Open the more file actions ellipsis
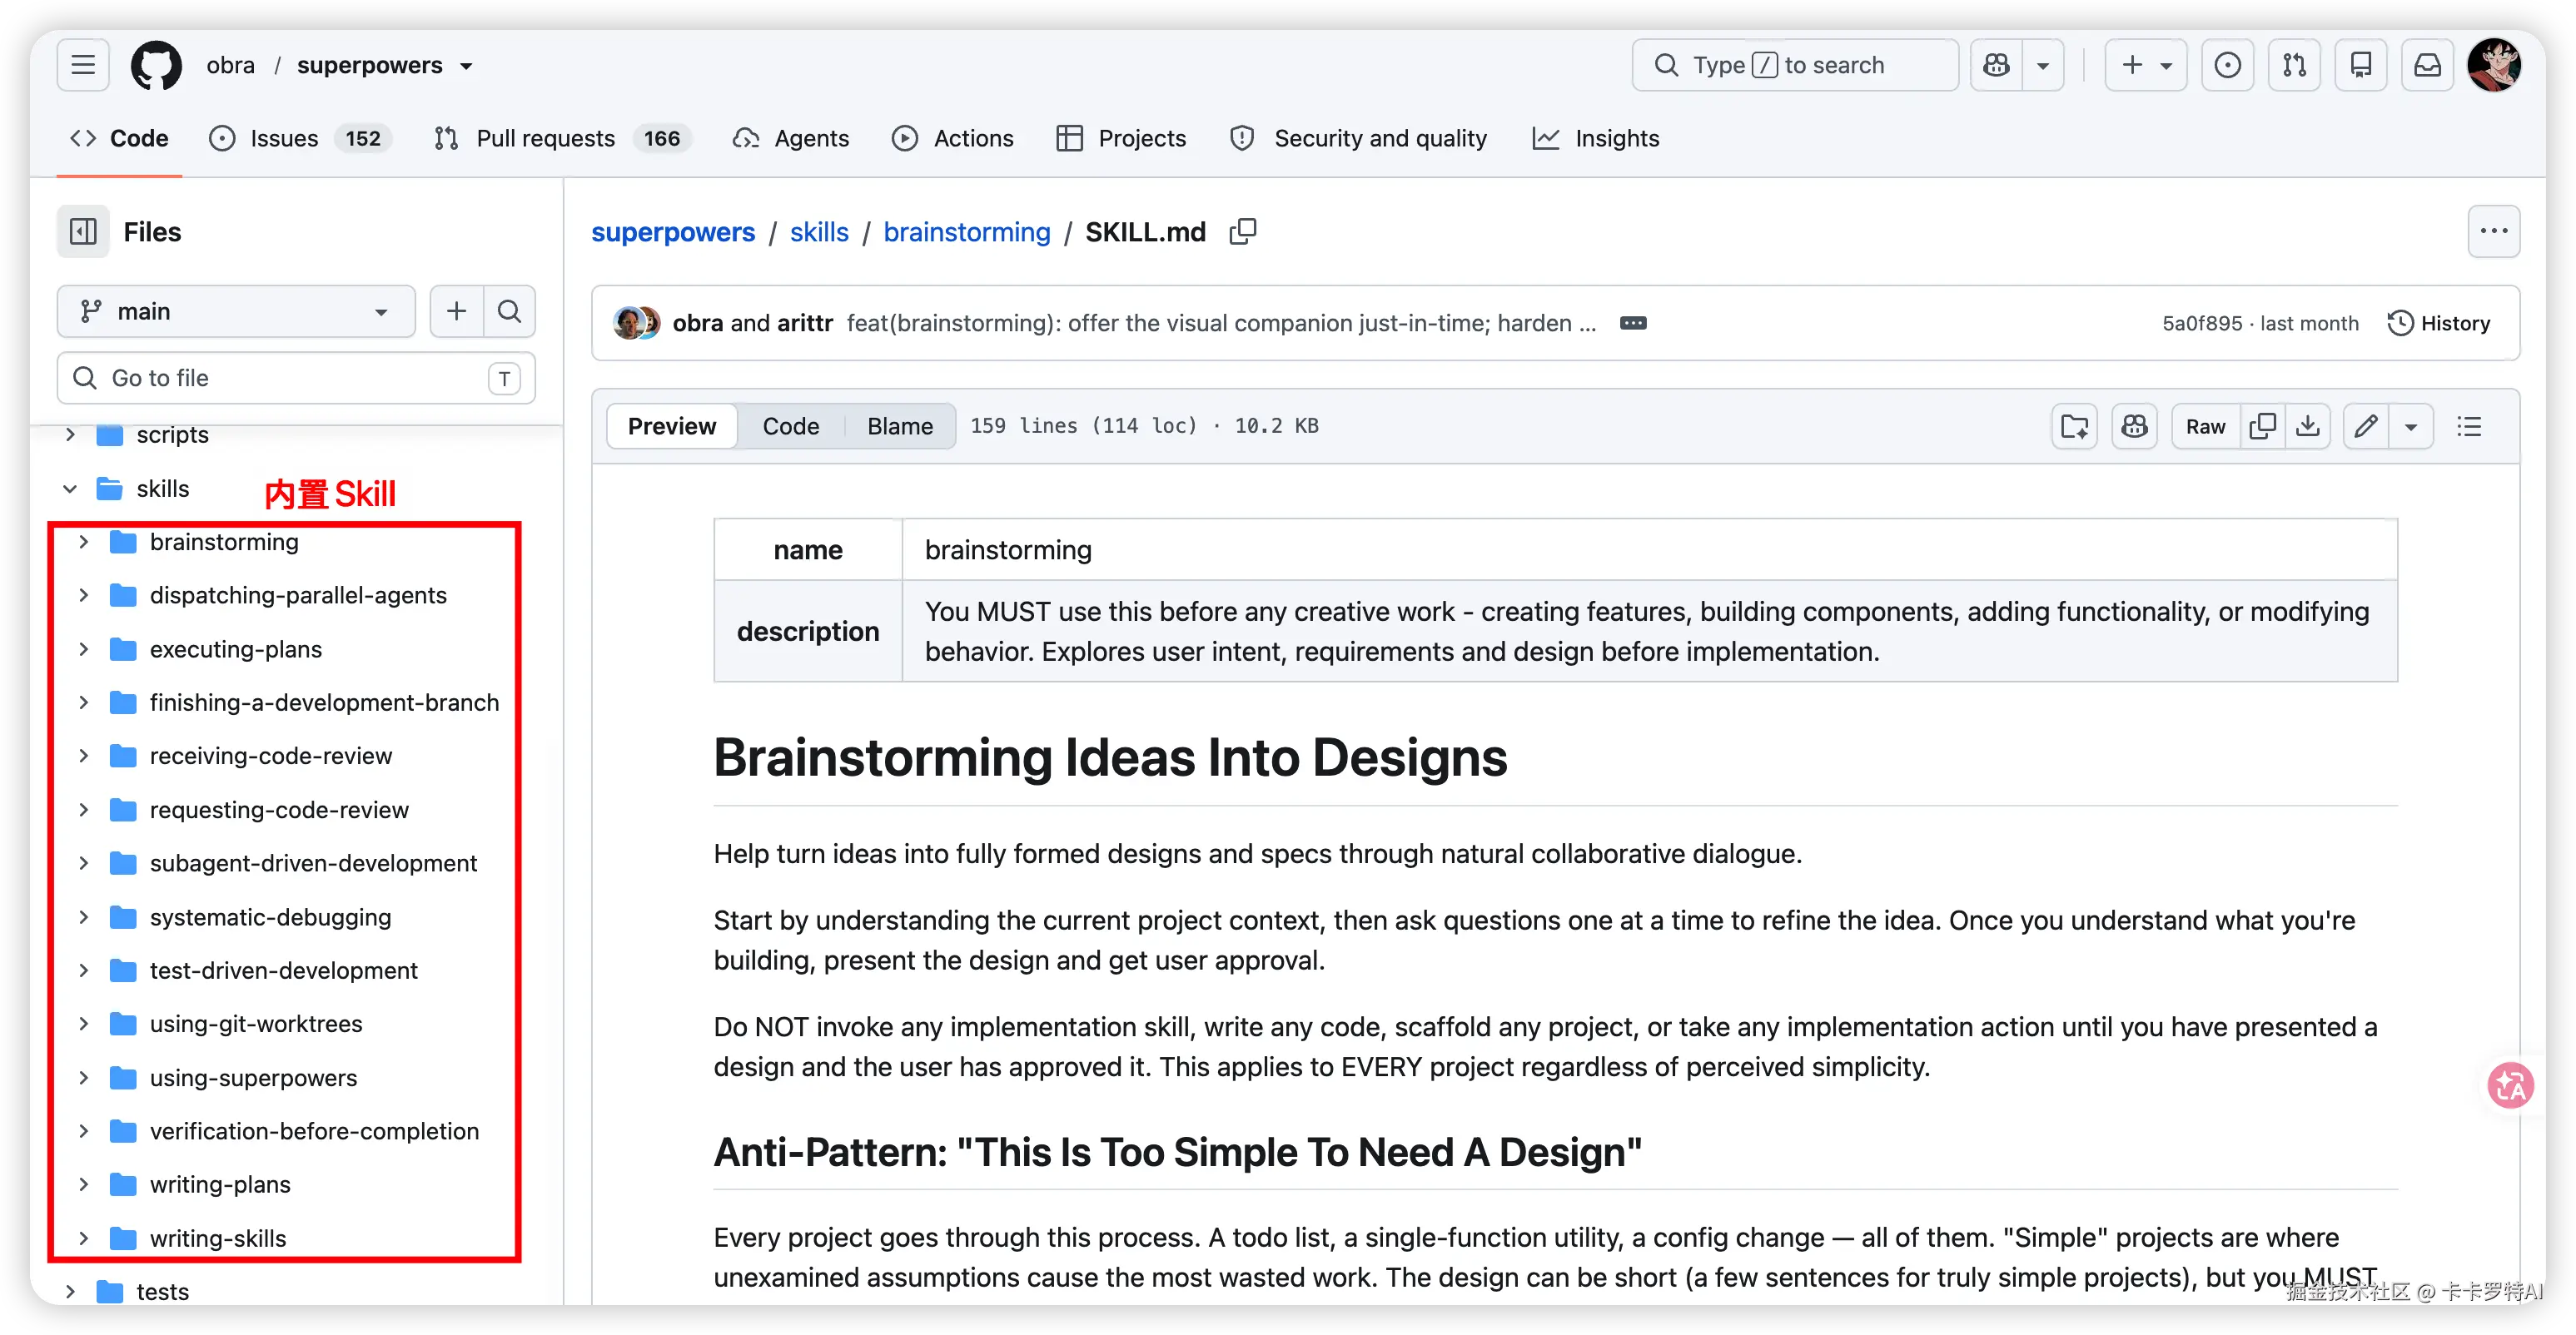 click(x=2494, y=232)
